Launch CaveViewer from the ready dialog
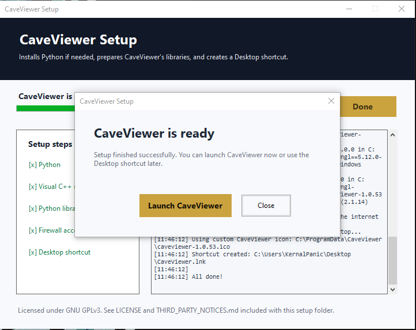Screen dimensions: 416x330 185,206
